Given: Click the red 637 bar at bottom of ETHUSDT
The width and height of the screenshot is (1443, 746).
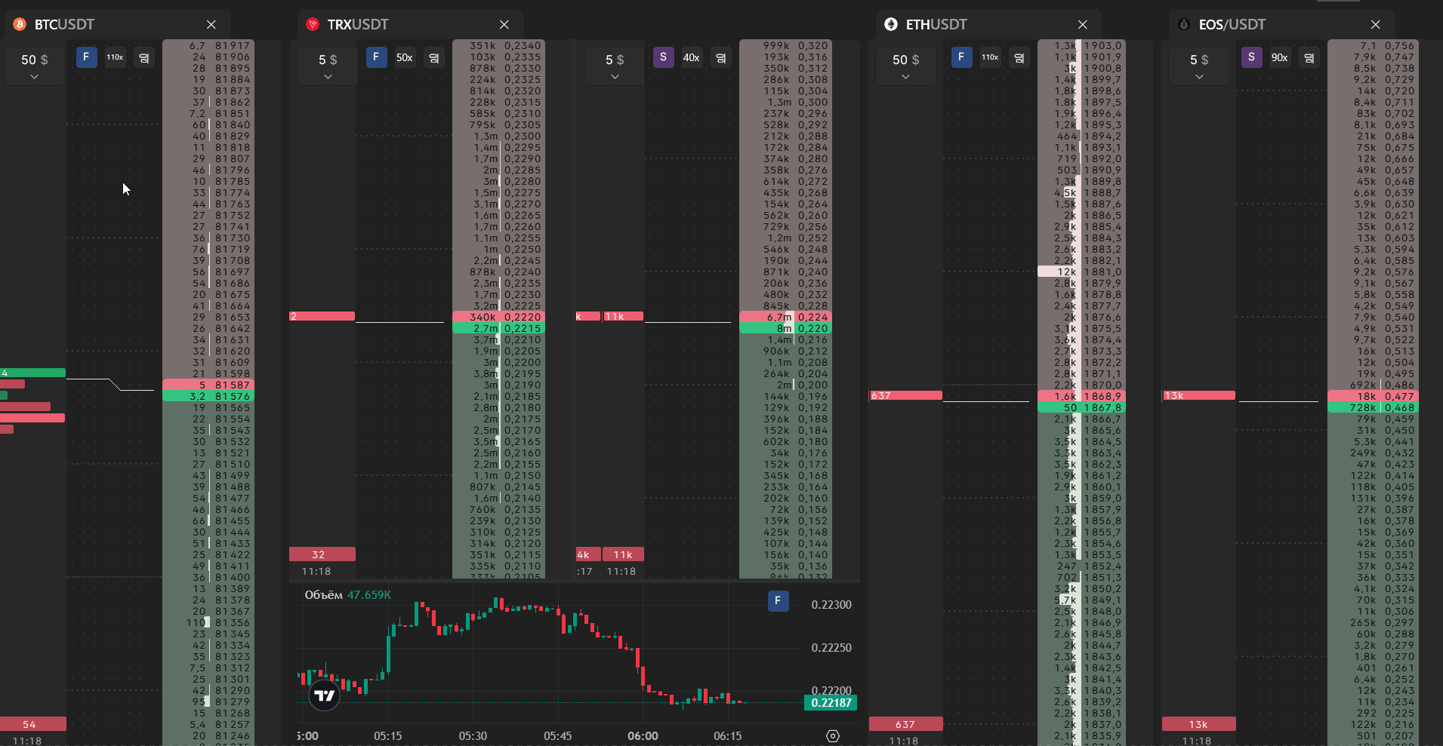Looking at the screenshot, I should click(x=905, y=724).
